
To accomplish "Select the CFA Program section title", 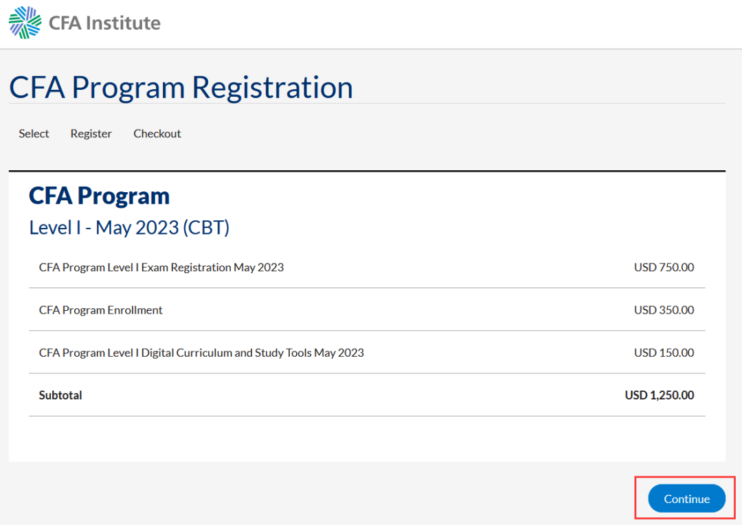I will (99, 196).
